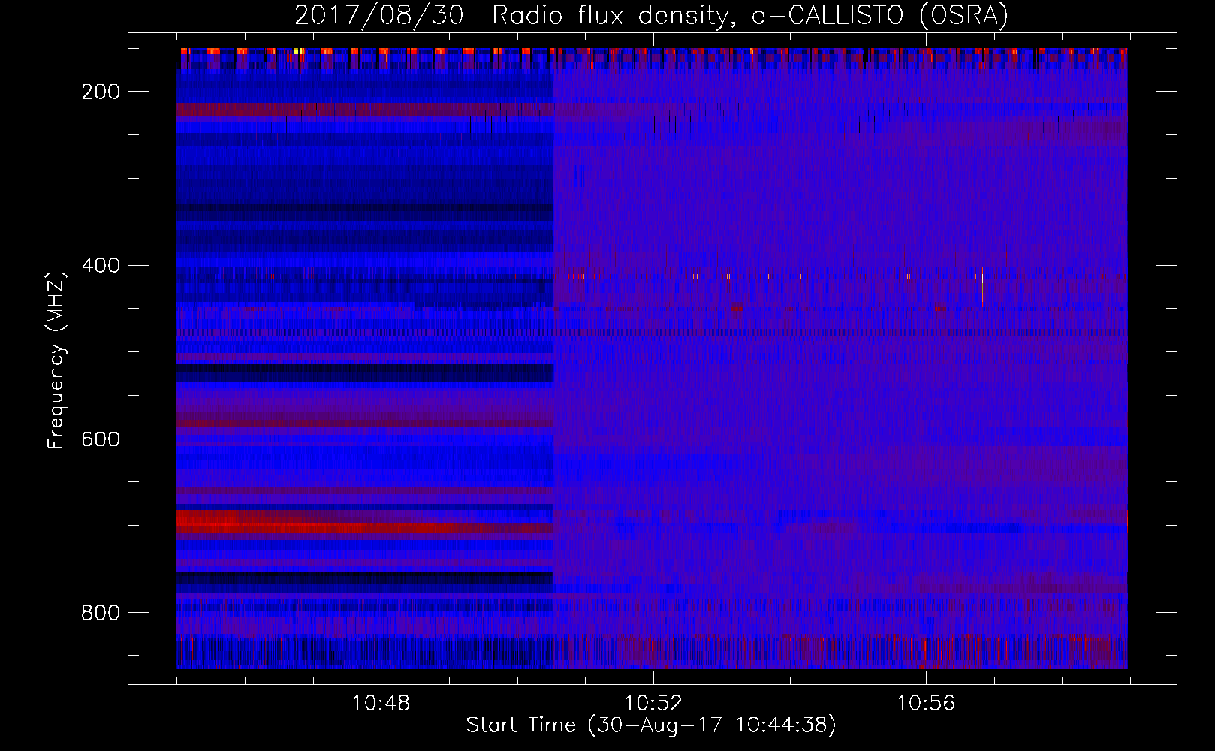Click the 10:48 time tick label

pyautogui.click(x=381, y=704)
